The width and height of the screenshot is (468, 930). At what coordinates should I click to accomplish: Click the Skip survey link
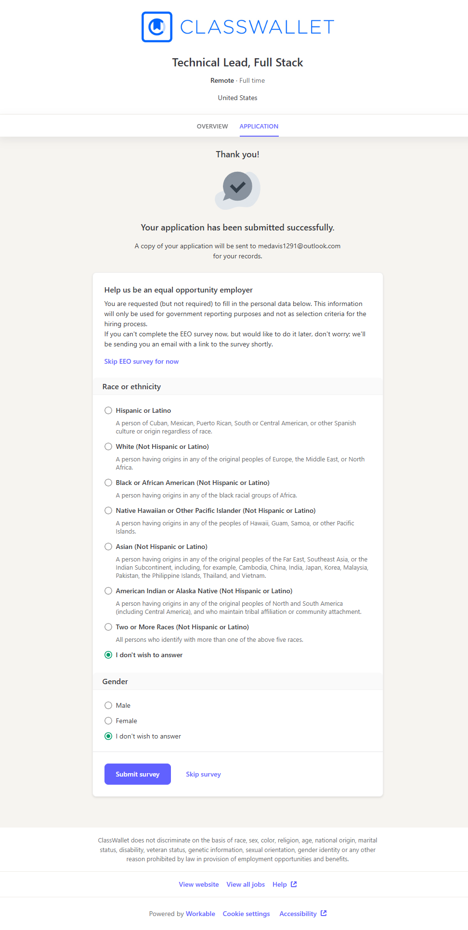click(203, 774)
